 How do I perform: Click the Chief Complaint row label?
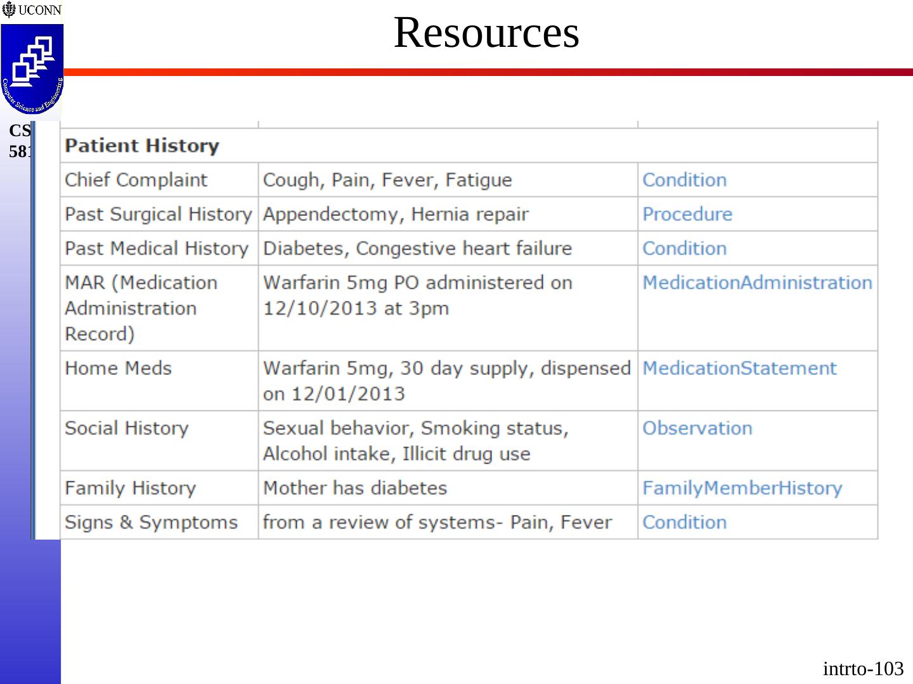point(136,180)
